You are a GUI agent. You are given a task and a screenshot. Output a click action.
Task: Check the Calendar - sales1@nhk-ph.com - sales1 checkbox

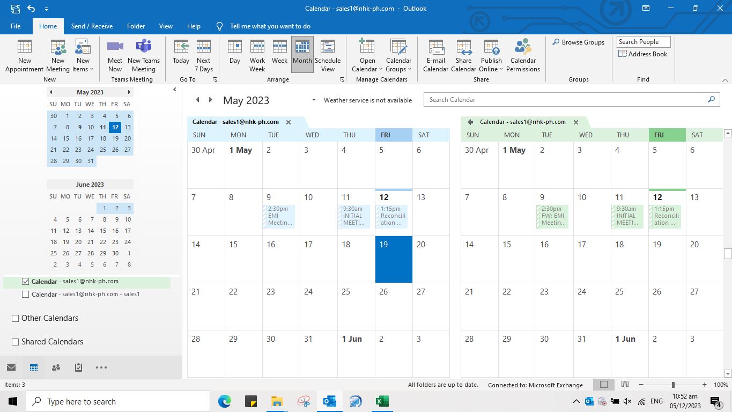click(25, 294)
